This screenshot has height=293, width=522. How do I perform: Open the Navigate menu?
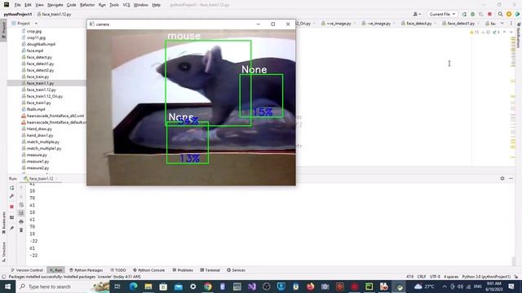click(55, 5)
